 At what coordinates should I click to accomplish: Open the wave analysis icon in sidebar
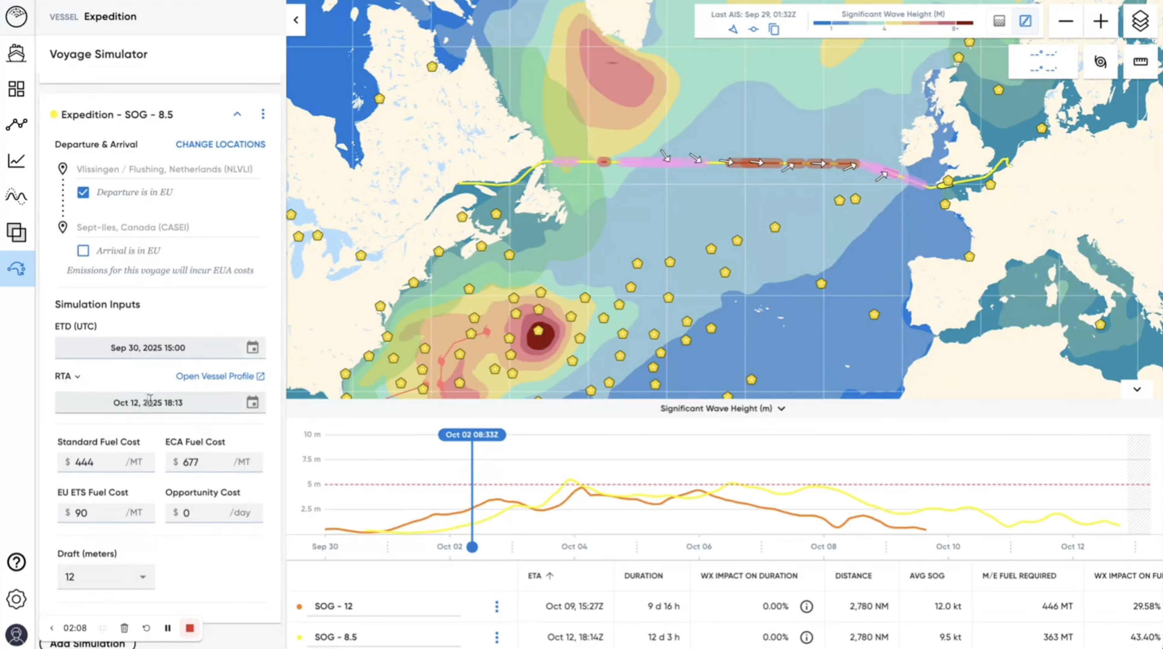[16, 196]
